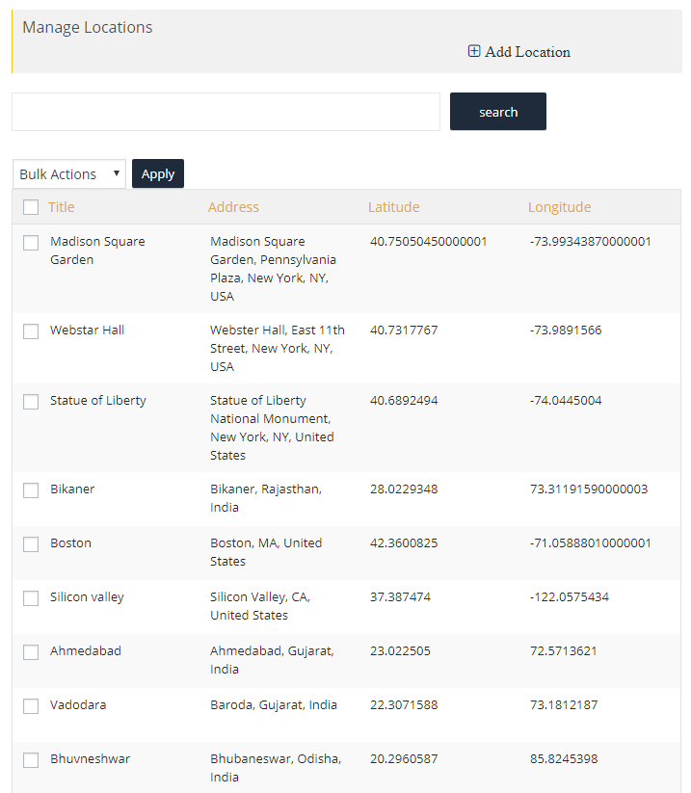Viewport: 691px width, 793px height.
Task: Select the Vadodara row checkbox
Action: [31, 706]
